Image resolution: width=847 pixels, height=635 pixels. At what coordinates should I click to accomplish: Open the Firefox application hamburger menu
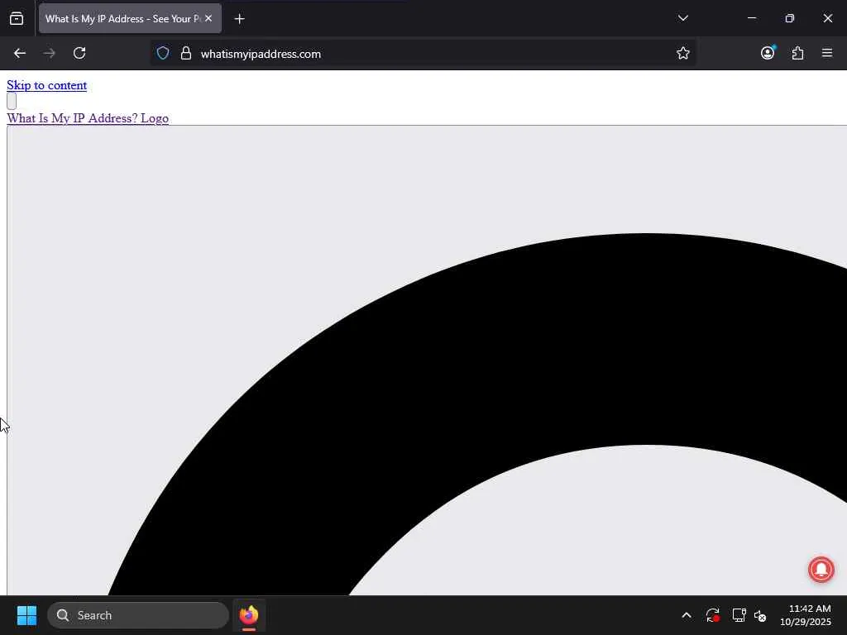(827, 53)
